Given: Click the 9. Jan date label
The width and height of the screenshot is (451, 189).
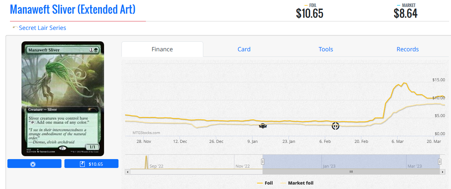Looking at the screenshot, I should pos(253,141).
